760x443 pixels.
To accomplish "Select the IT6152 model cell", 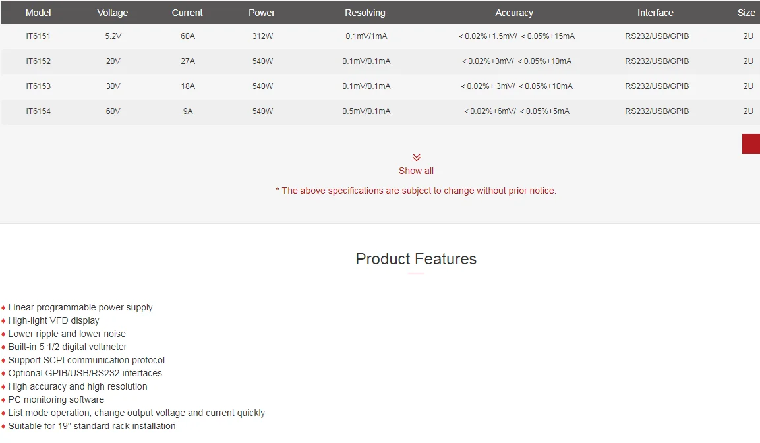I will [x=38, y=61].
